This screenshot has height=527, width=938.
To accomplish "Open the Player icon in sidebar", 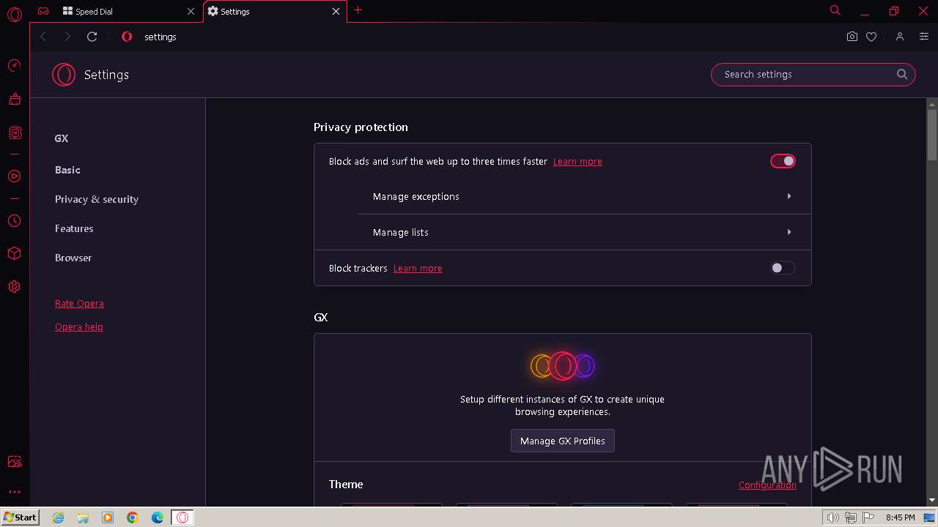I will [x=14, y=176].
